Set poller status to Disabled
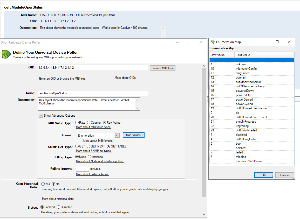This screenshot has width=300, height=219. point(59,207)
